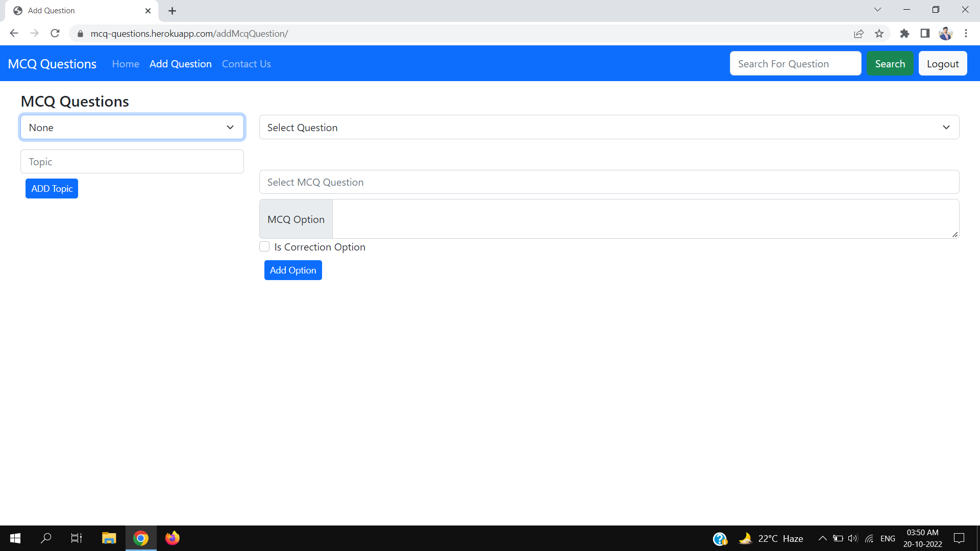Open the Windows Start menu
The height and width of the screenshot is (551, 980).
coord(15,538)
